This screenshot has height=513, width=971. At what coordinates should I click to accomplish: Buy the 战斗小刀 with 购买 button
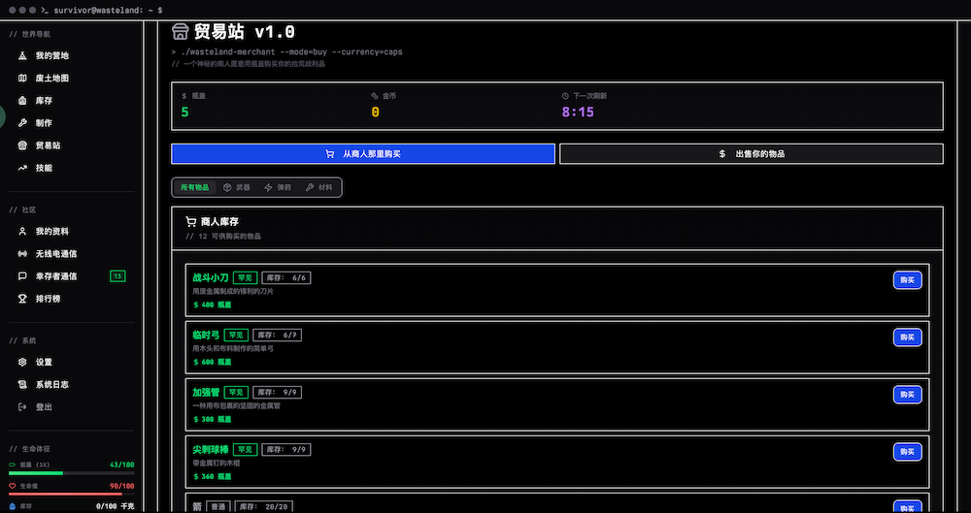point(907,280)
